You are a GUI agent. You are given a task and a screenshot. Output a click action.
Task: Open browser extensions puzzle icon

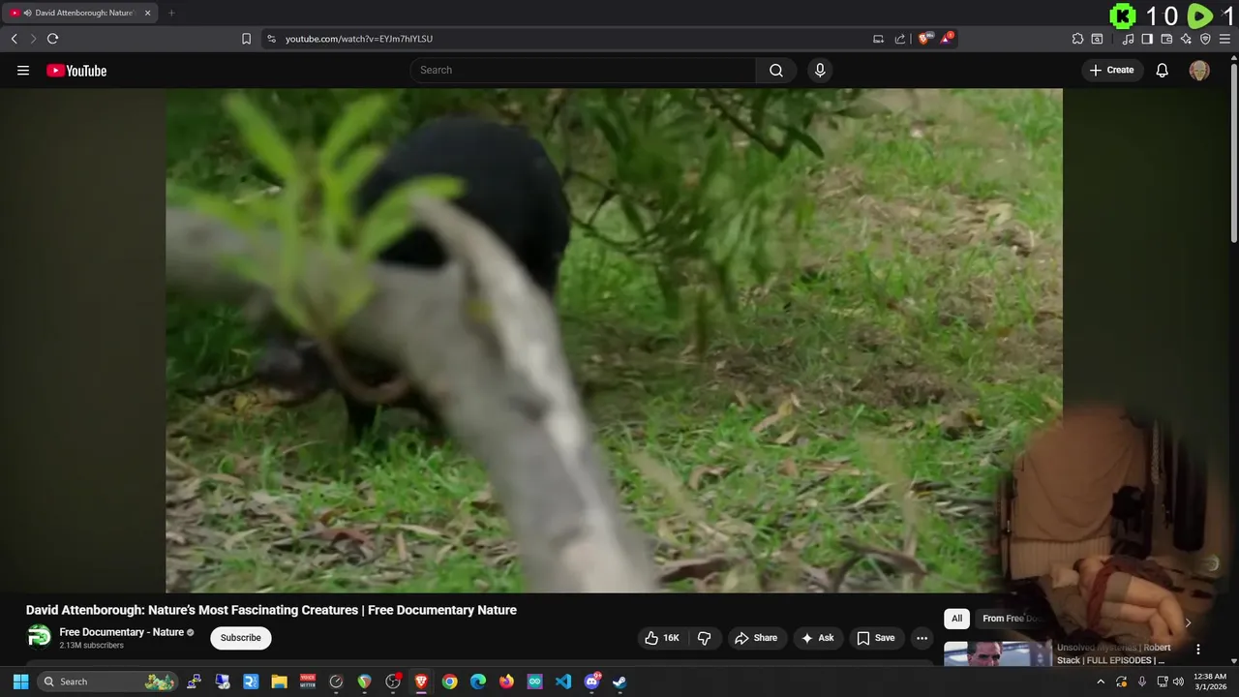[1077, 39]
